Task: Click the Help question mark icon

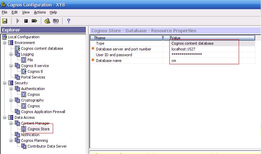Action: (68, 21)
